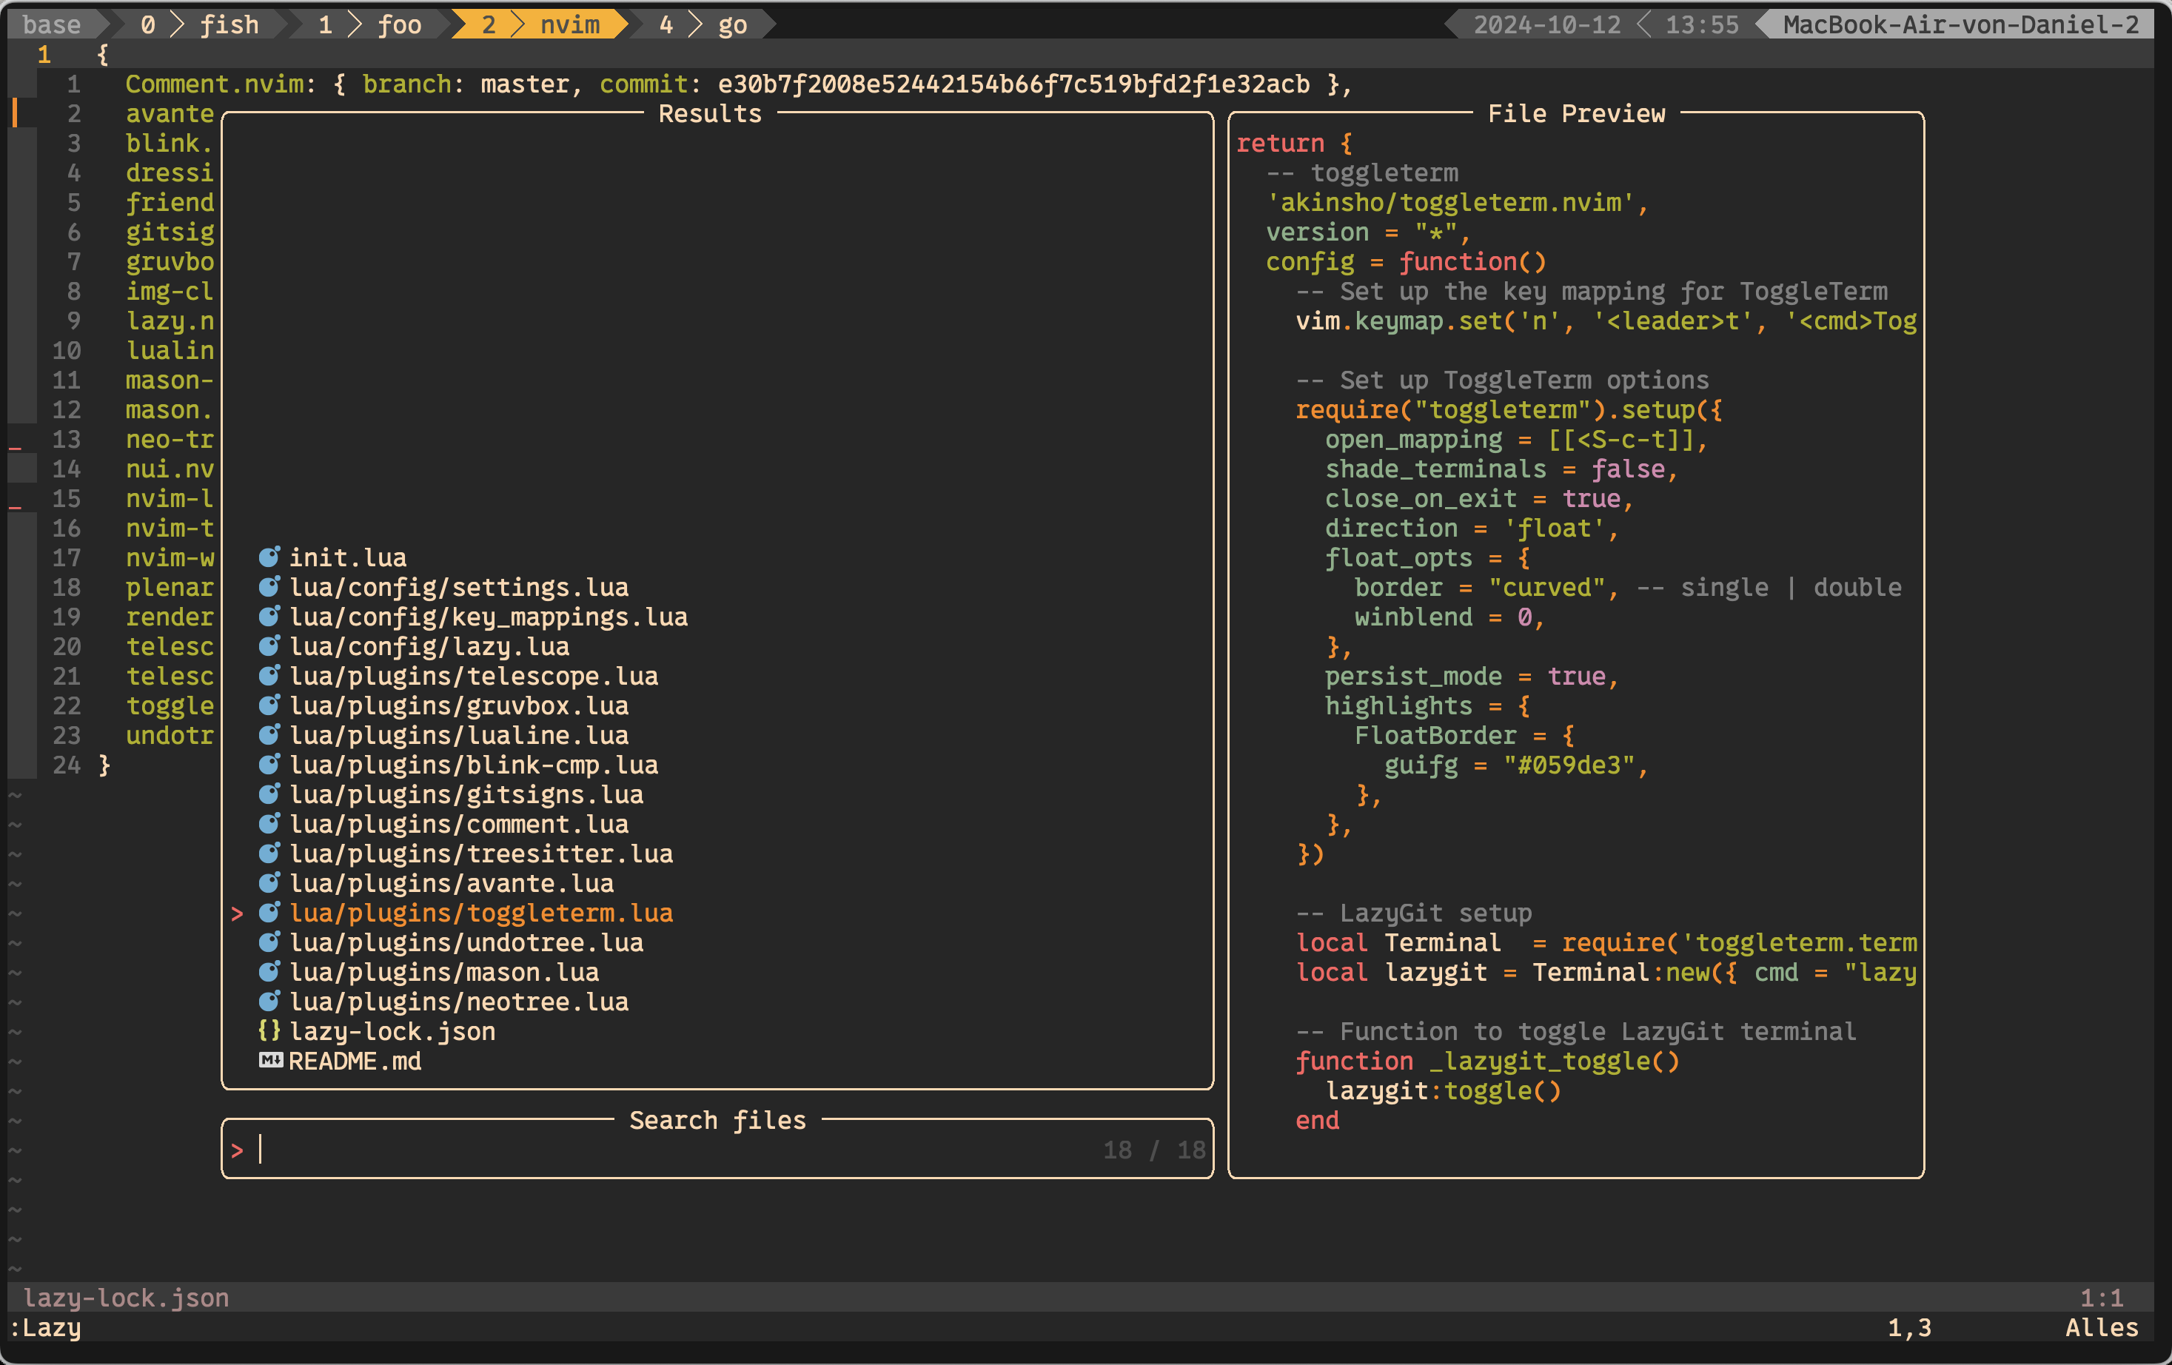Click the Lua icon beside init.lua
The width and height of the screenshot is (2172, 1365).
pyautogui.click(x=269, y=557)
